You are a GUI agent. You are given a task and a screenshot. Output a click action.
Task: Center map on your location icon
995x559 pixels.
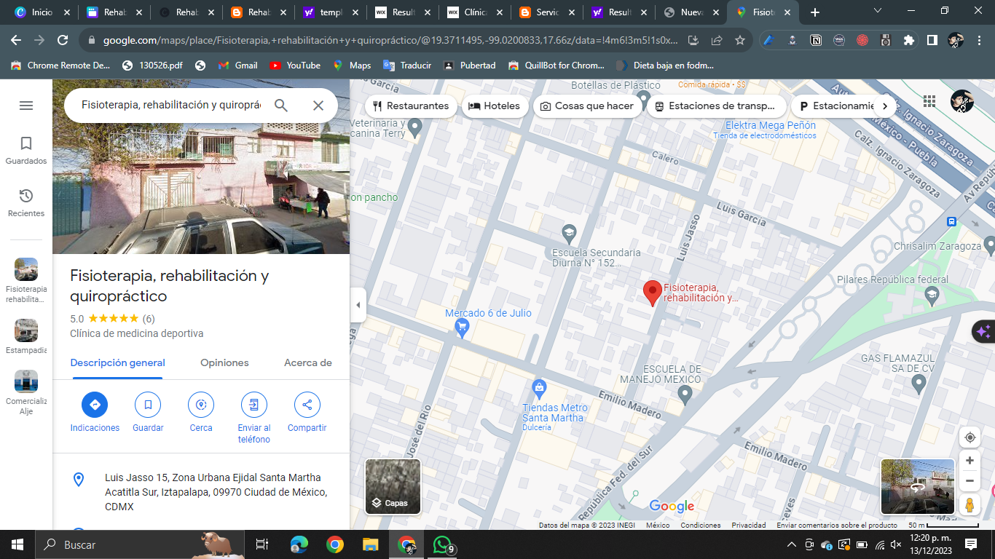970,437
